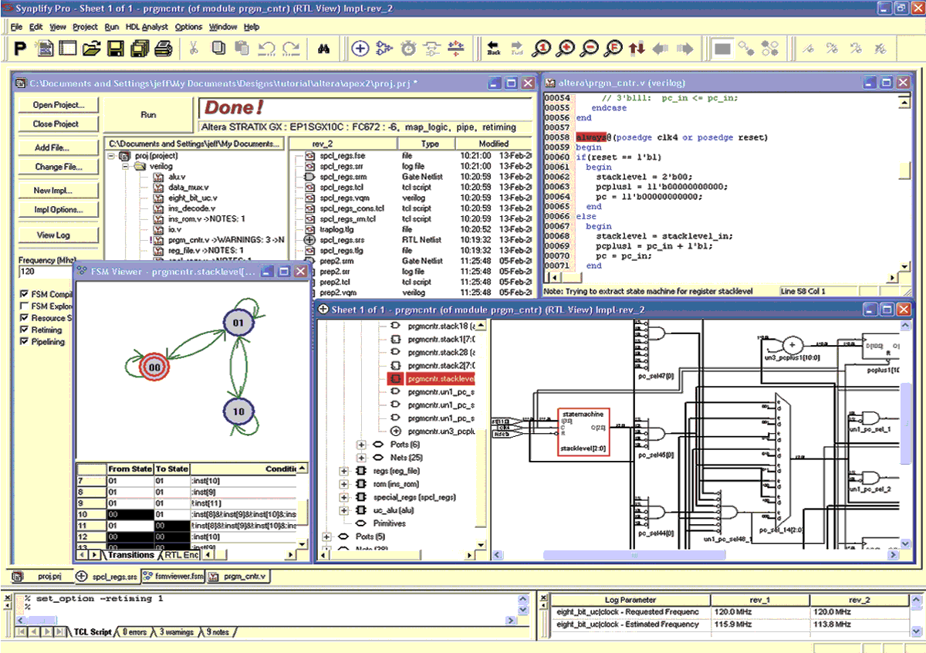This screenshot has height=653, width=926.
Task: Click the timing analyst stopwatch icon
Action: coord(408,49)
